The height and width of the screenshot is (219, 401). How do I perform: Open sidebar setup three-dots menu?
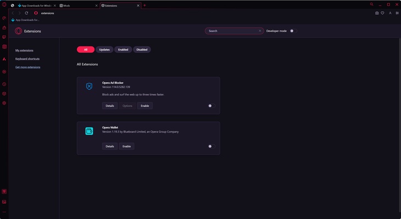click(x=4, y=212)
